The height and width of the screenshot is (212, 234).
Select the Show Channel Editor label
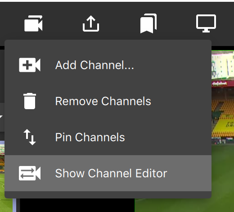(x=111, y=173)
